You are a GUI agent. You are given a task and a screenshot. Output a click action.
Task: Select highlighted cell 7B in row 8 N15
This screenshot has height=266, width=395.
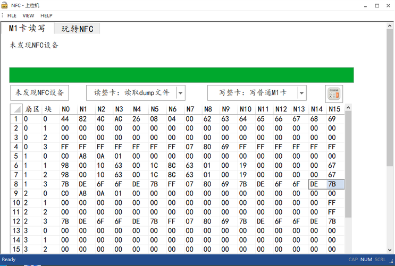(335, 184)
